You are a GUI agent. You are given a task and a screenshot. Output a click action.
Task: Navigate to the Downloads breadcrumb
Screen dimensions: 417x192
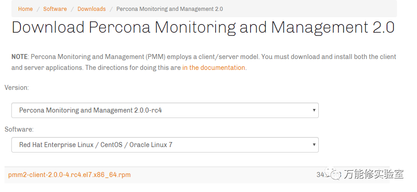(x=91, y=9)
